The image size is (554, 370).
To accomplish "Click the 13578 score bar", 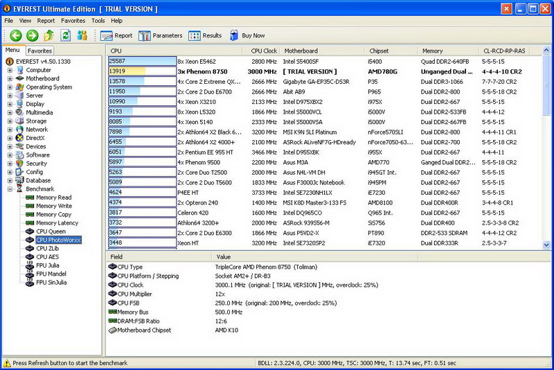I will 142,81.
